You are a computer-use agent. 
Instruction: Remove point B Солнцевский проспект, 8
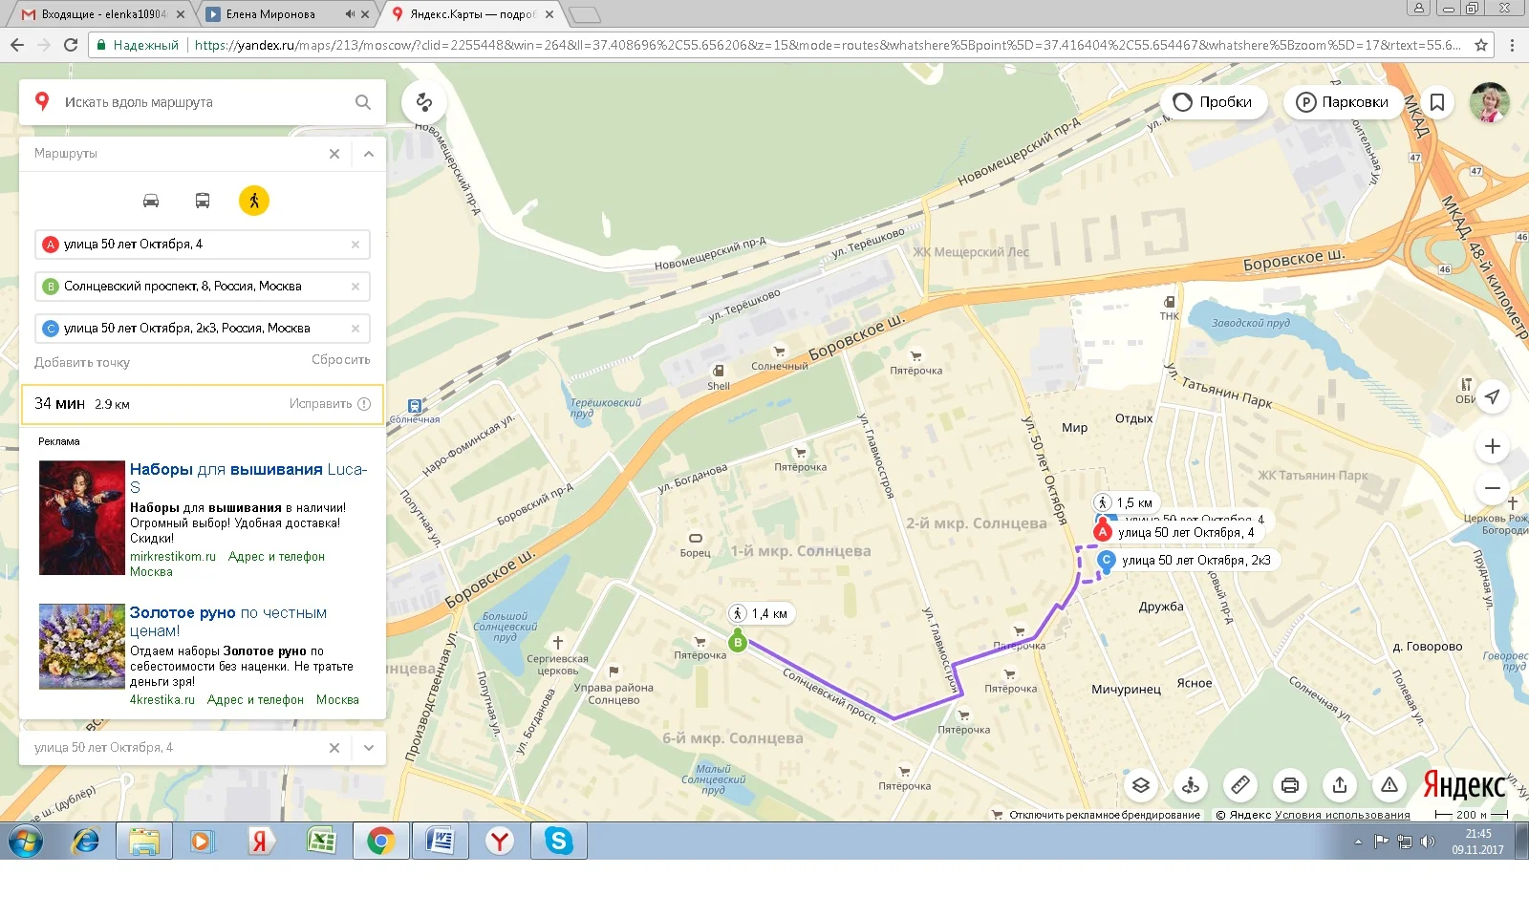coord(355,287)
